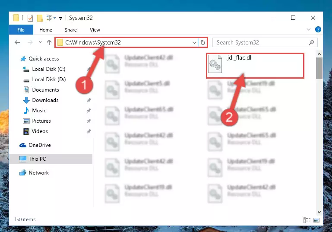The height and width of the screenshot is (232, 332).
Task: Click the pin icon beside Downloads
Action: coord(89,100)
